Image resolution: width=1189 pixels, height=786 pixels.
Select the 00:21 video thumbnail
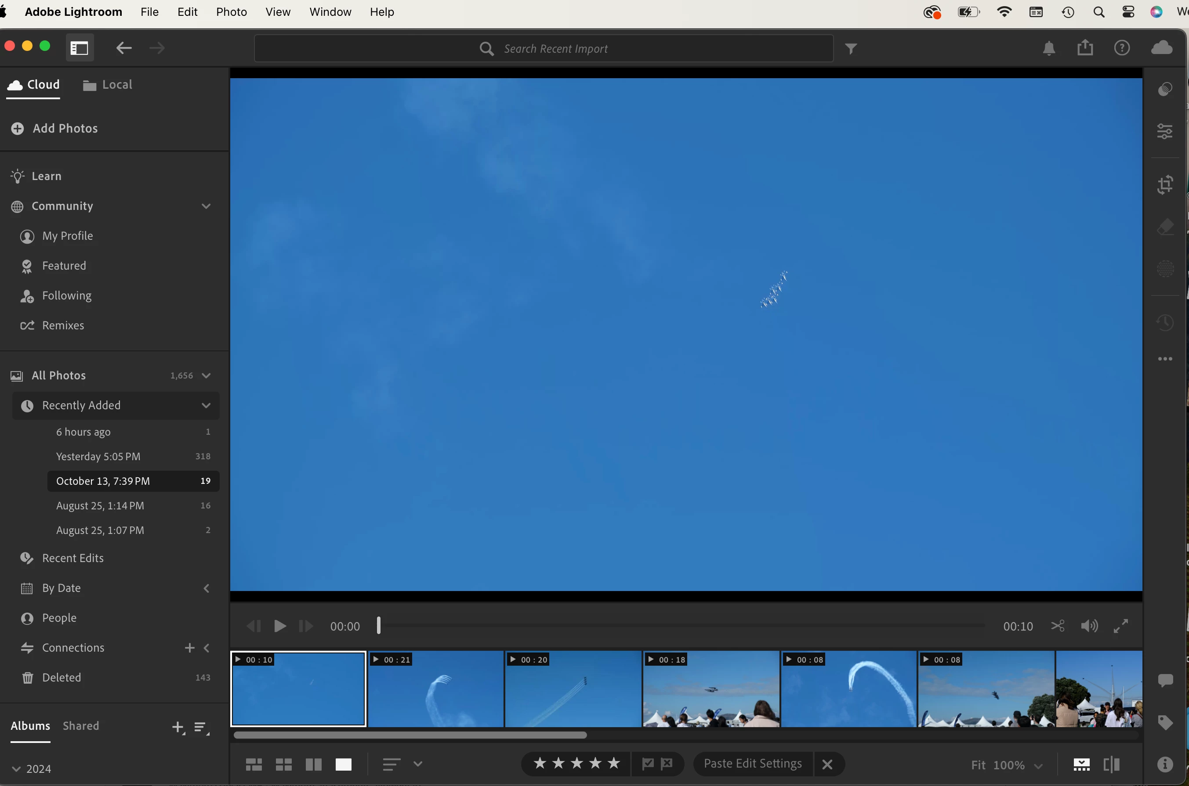[x=435, y=689]
